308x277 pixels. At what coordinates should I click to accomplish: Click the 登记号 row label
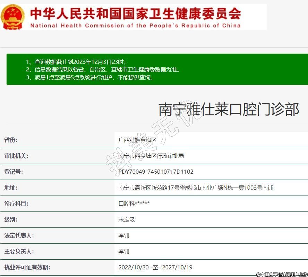tap(14, 172)
